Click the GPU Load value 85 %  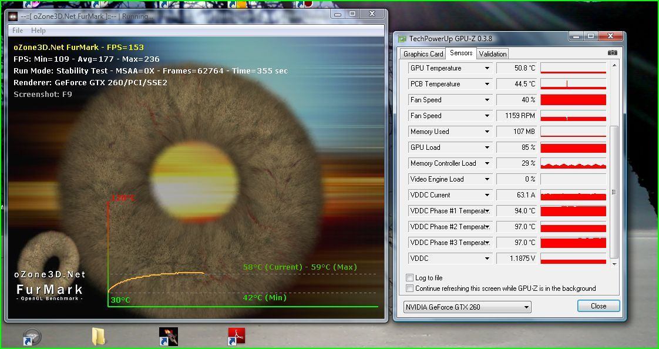pos(517,147)
